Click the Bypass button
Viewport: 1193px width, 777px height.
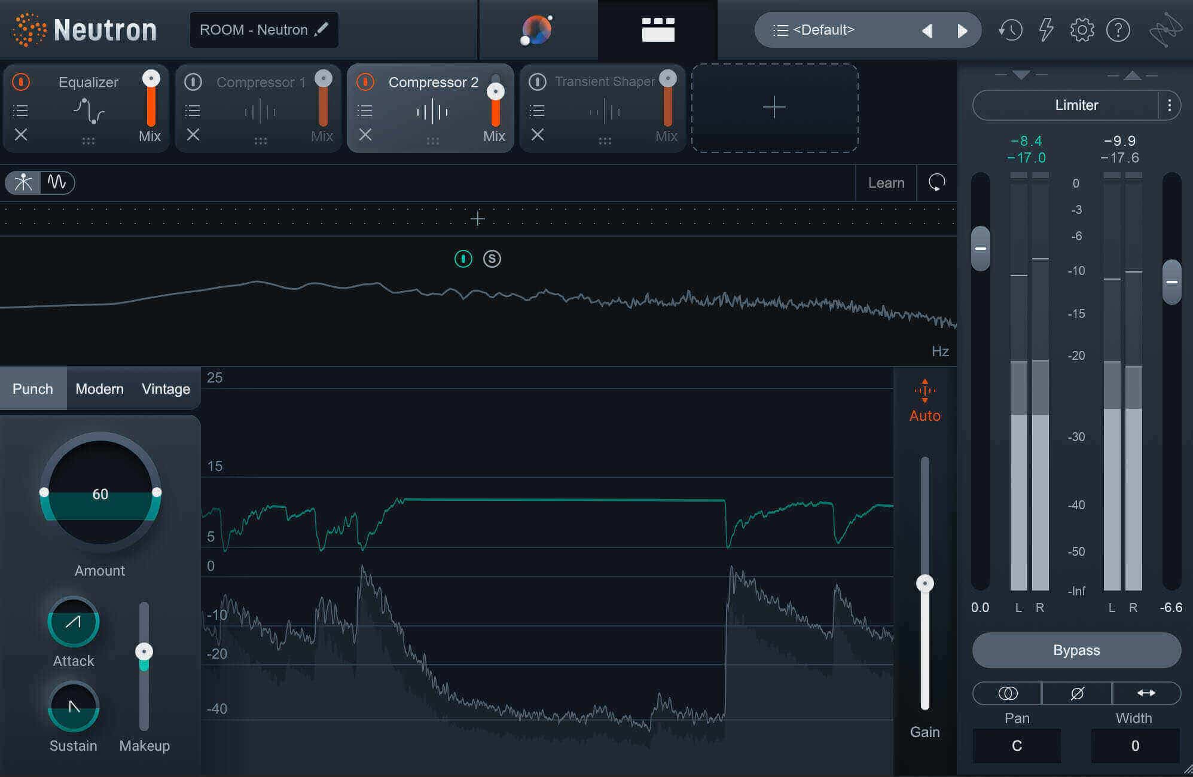[1076, 650]
